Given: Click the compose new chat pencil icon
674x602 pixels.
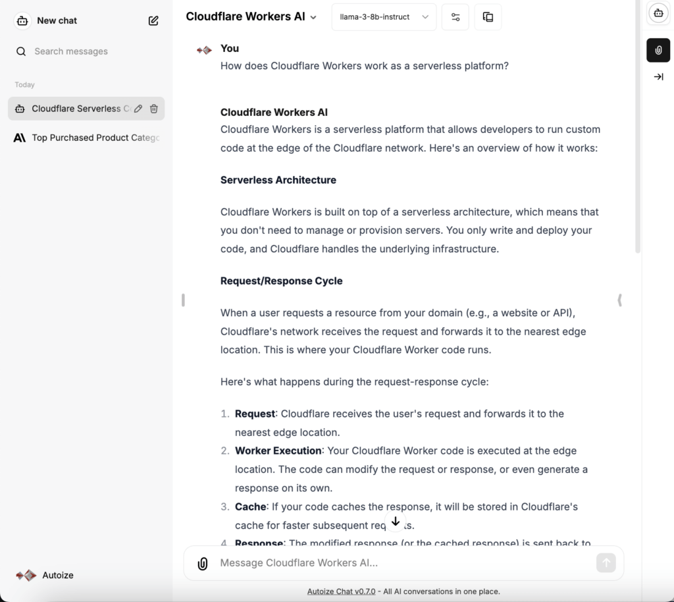Looking at the screenshot, I should (x=153, y=20).
